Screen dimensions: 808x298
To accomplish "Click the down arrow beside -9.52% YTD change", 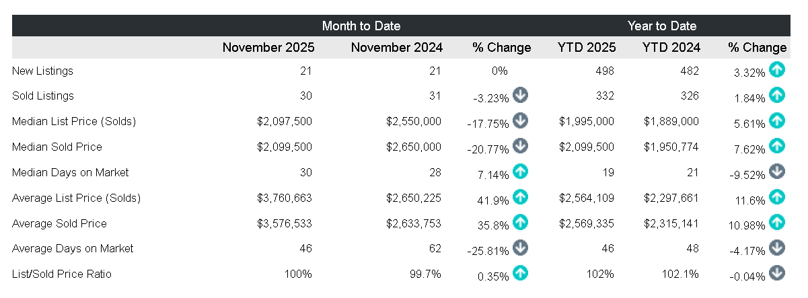I will (777, 172).
